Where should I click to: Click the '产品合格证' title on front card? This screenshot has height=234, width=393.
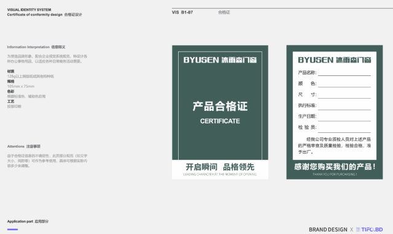click(x=220, y=106)
